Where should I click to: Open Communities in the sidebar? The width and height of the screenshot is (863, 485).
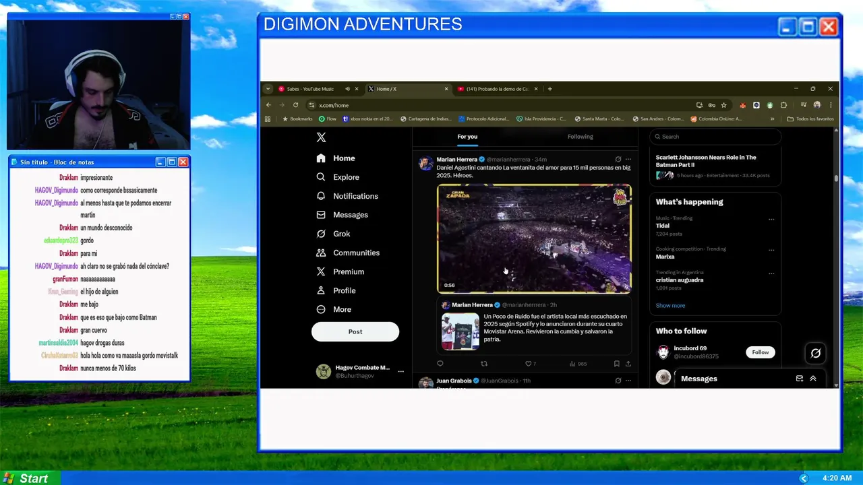[347, 253]
